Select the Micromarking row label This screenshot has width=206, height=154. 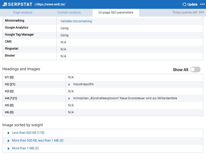pyautogui.click(x=15, y=20)
